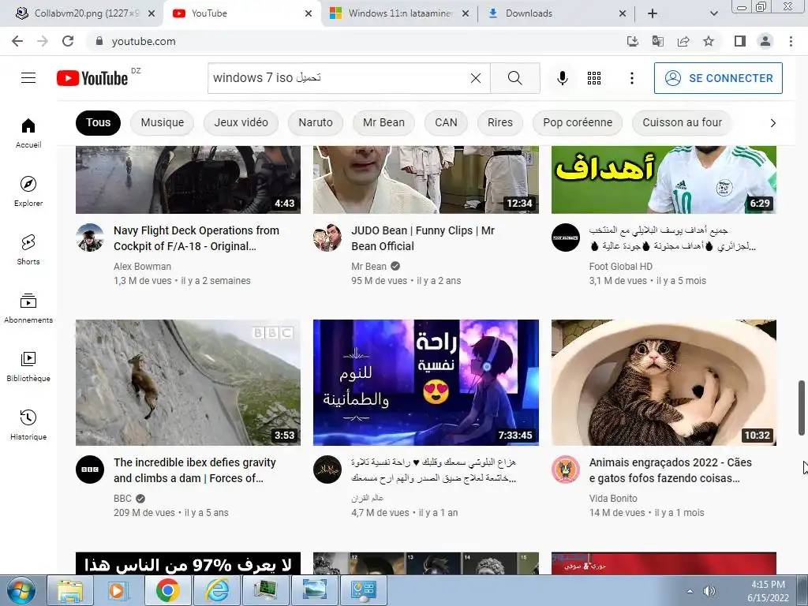Open Shorts in sidebar
The height and width of the screenshot is (606, 808).
click(x=28, y=250)
